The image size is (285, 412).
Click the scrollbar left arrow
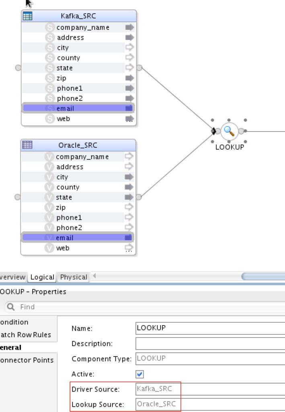(94, 276)
